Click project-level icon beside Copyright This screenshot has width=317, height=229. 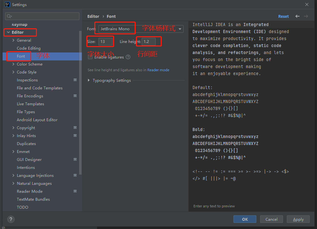coord(75,128)
